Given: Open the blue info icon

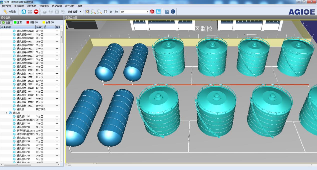Looking at the screenshot, I should coord(173,12).
